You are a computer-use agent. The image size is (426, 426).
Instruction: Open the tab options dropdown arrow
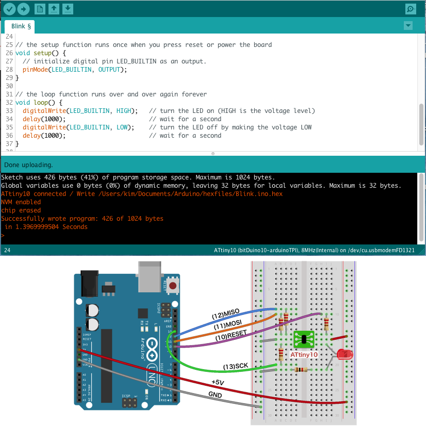pyautogui.click(x=408, y=26)
